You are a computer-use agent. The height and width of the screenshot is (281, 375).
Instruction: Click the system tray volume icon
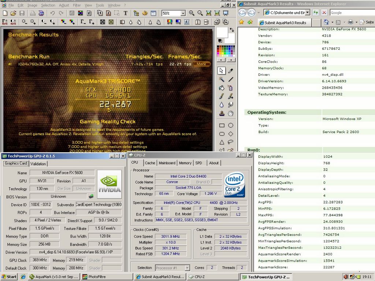[x=345, y=277]
